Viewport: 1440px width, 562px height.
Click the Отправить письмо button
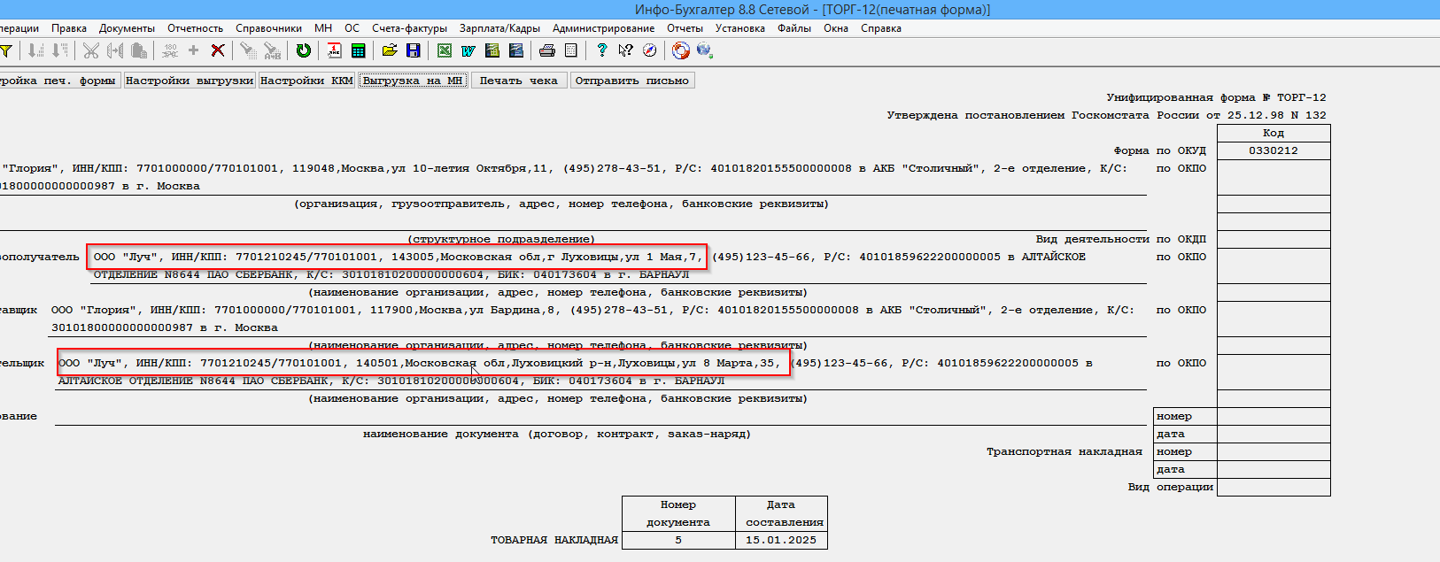pyautogui.click(x=632, y=81)
